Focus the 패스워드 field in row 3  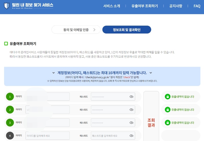[x=113, y=123]
